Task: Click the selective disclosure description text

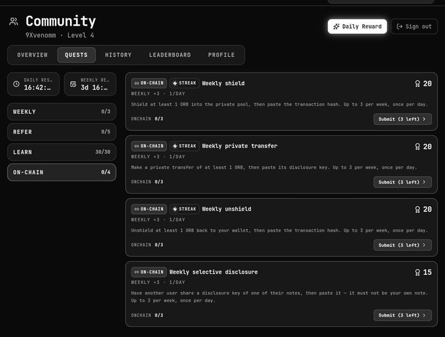Action: (x=279, y=296)
